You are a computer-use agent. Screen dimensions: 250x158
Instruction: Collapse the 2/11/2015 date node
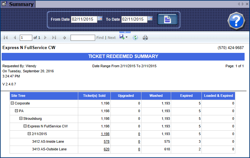(x=29, y=134)
